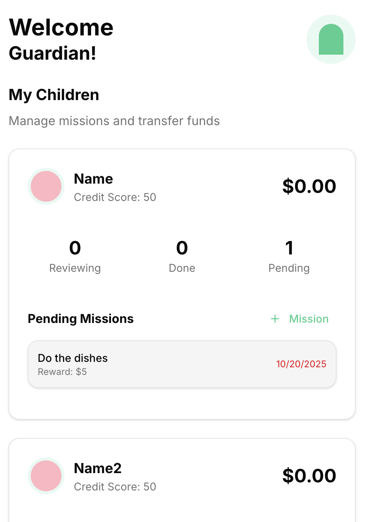368x522 pixels.
Task: Select the red 10/20/2025 due date
Action: point(301,364)
